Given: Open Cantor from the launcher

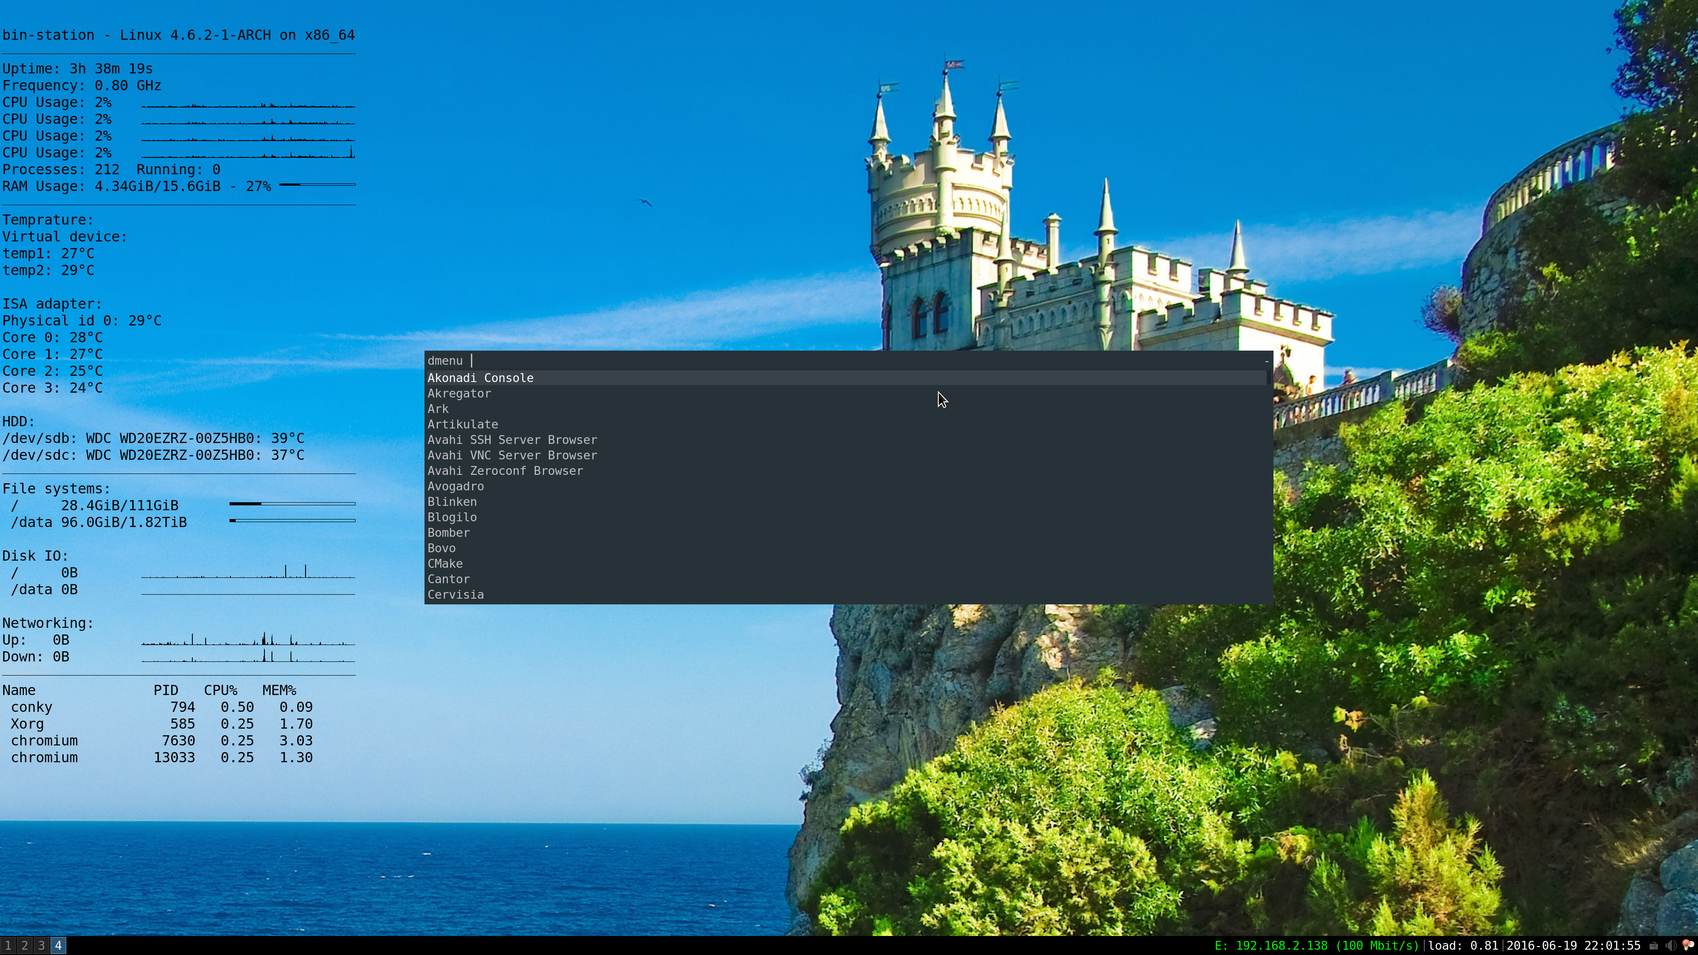Looking at the screenshot, I should [x=846, y=579].
